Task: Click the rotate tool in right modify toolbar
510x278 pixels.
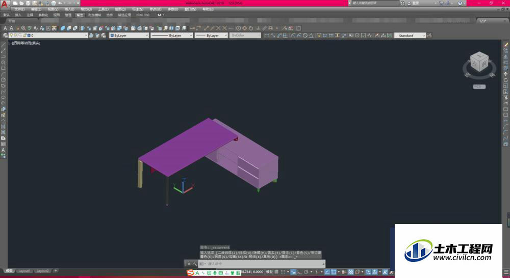Action: pos(506,80)
